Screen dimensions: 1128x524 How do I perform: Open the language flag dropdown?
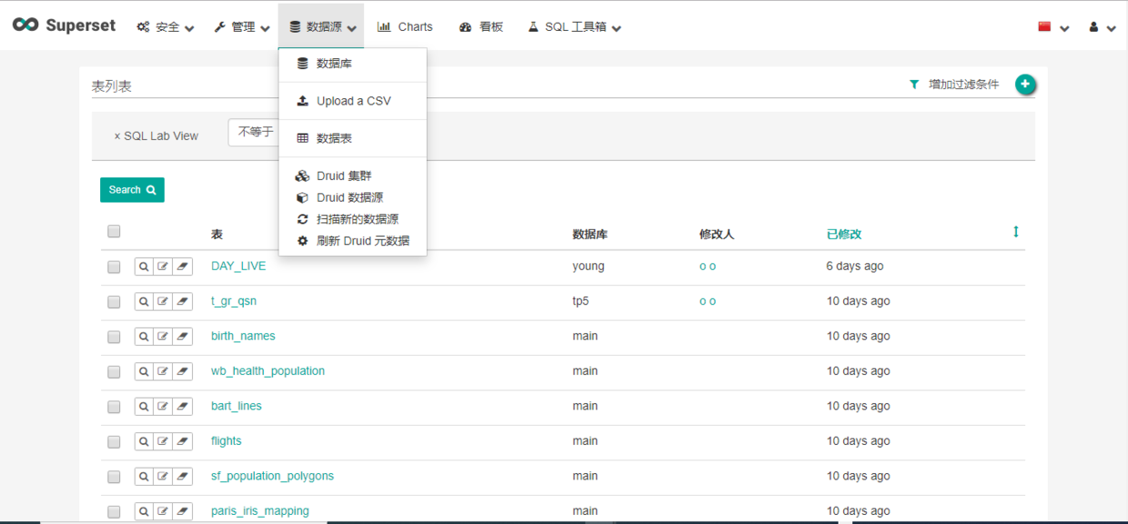pos(1052,27)
